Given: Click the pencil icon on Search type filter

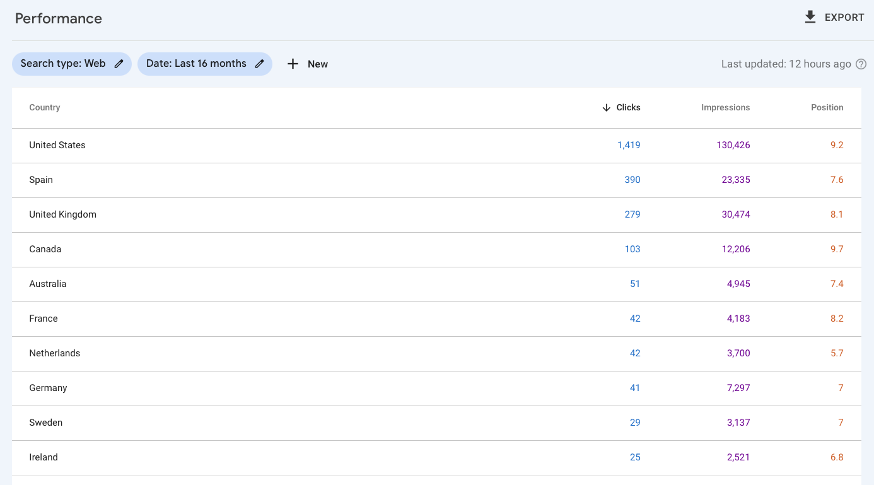Looking at the screenshot, I should tap(119, 64).
